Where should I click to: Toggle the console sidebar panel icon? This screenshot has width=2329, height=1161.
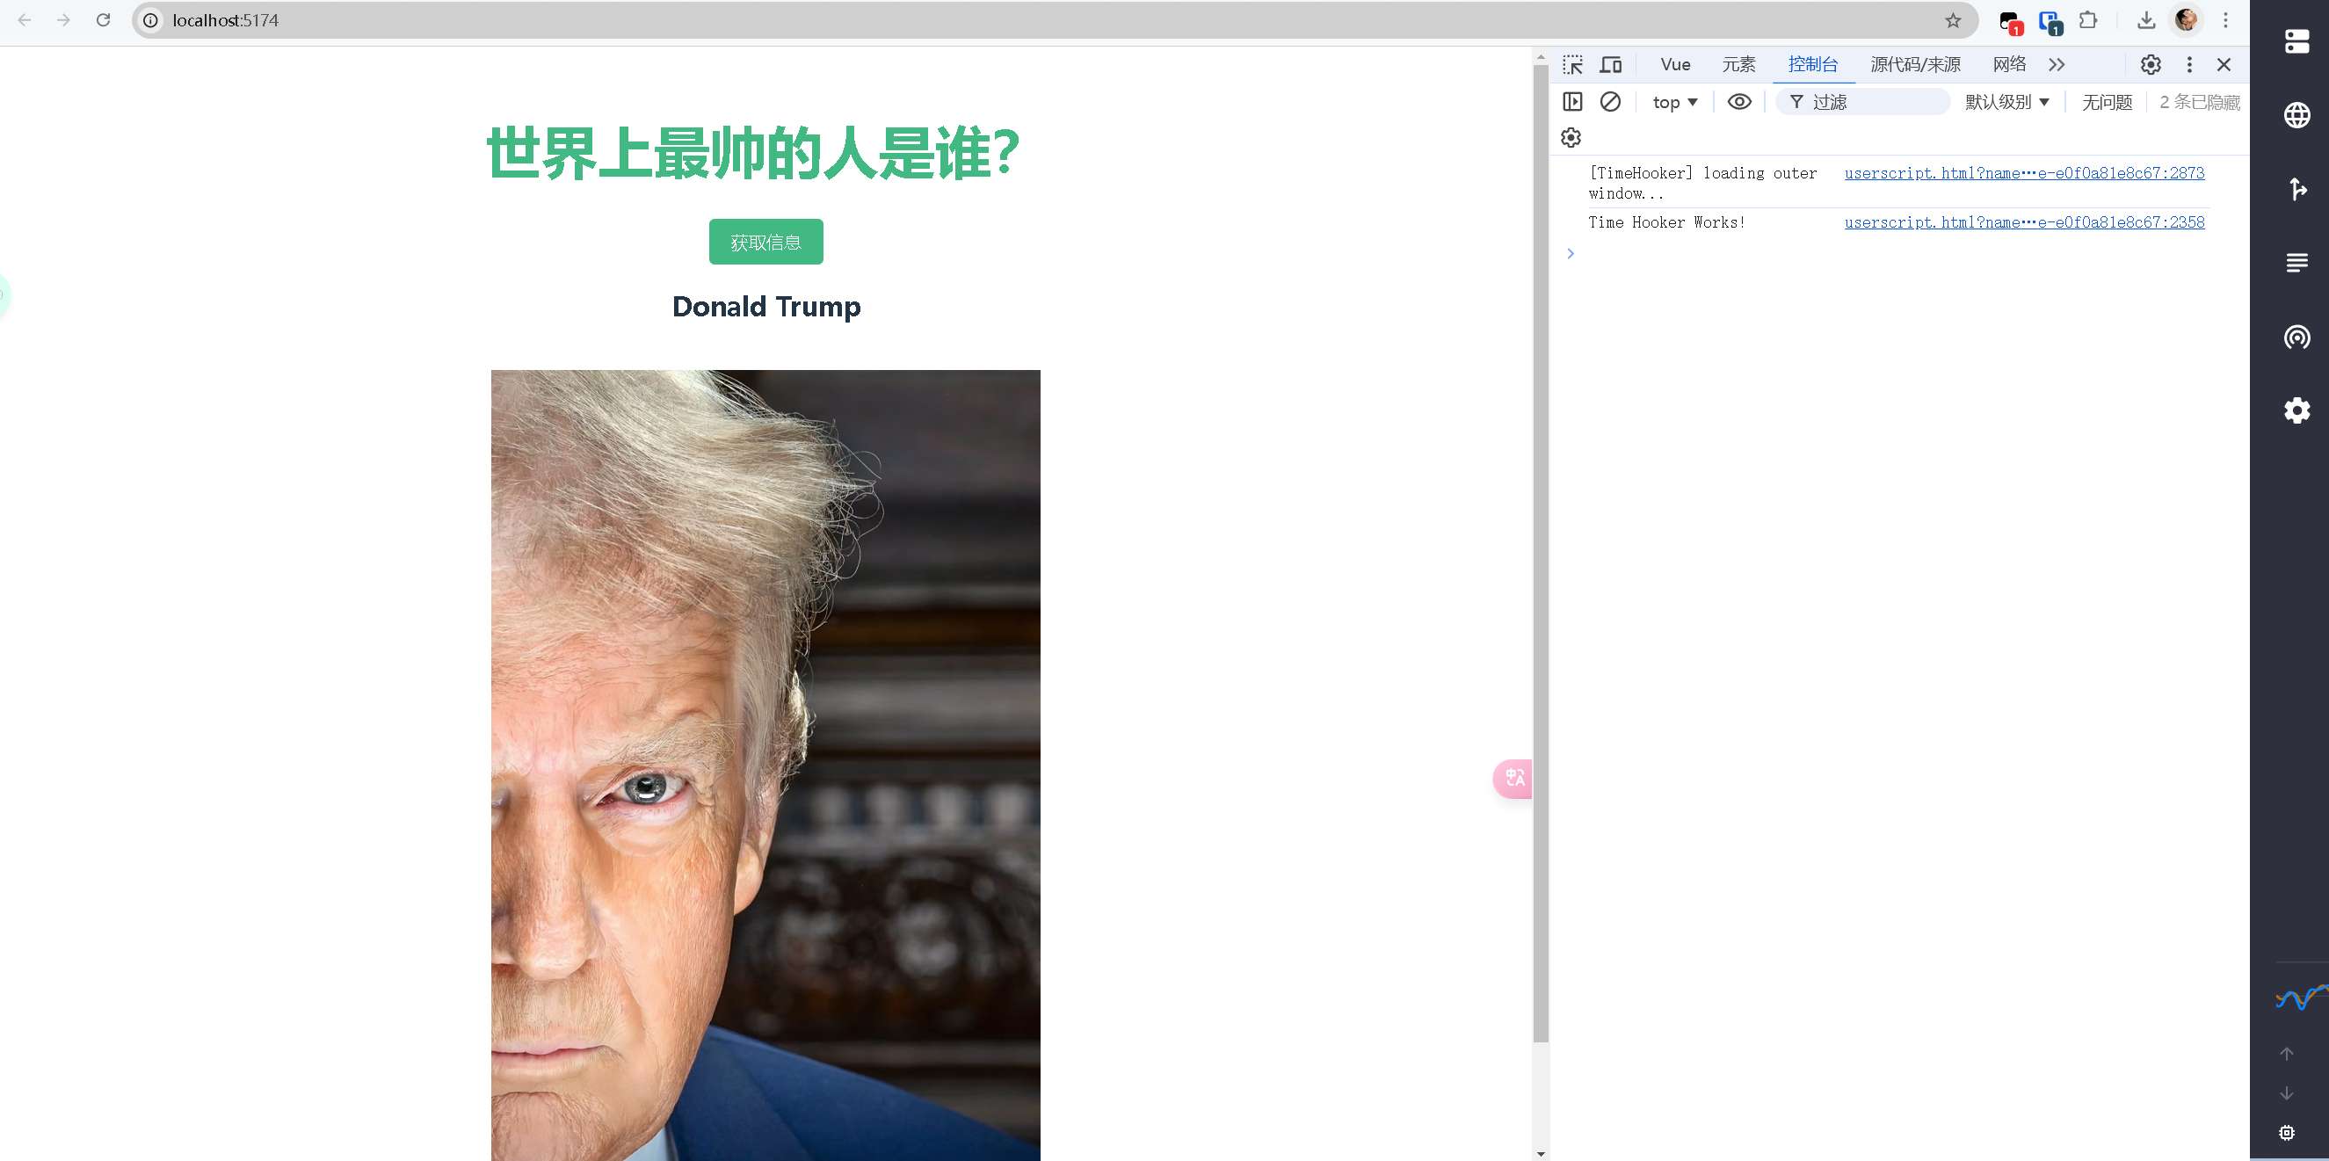tap(1572, 102)
